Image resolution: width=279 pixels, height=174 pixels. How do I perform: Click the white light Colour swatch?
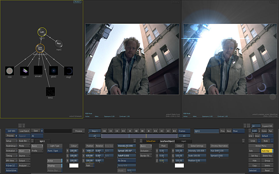click(x=74, y=166)
